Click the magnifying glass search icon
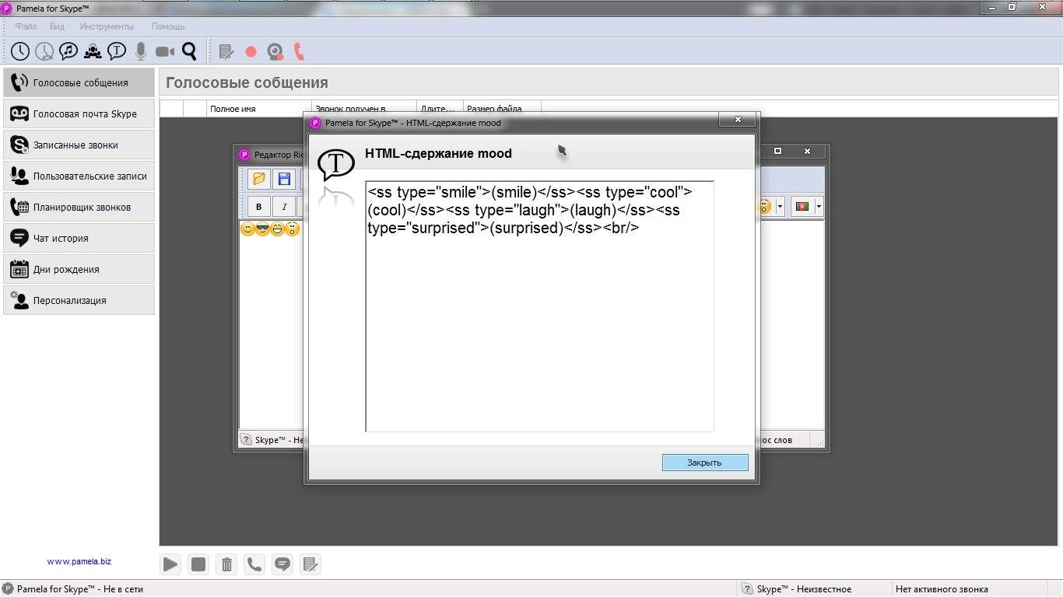The image size is (1063, 597). coord(189,51)
